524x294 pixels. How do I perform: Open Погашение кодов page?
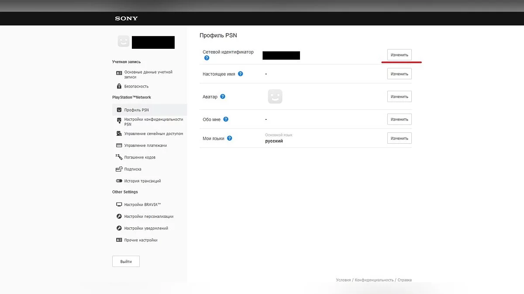[x=140, y=157]
